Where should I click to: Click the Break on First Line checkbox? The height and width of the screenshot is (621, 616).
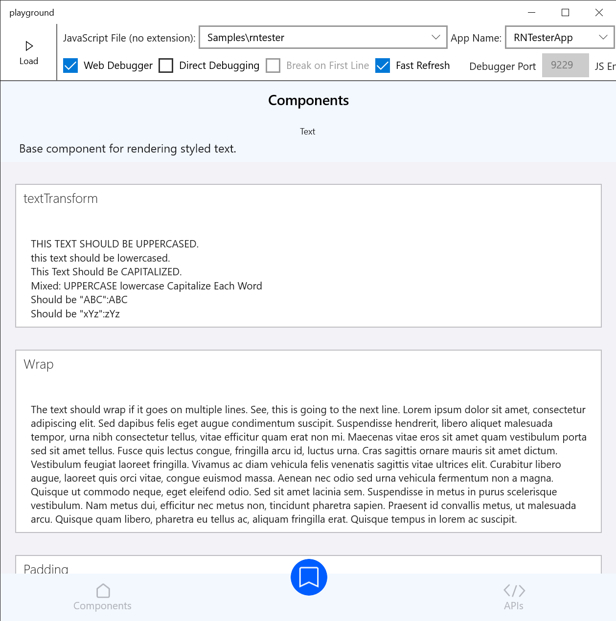(x=273, y=65)
